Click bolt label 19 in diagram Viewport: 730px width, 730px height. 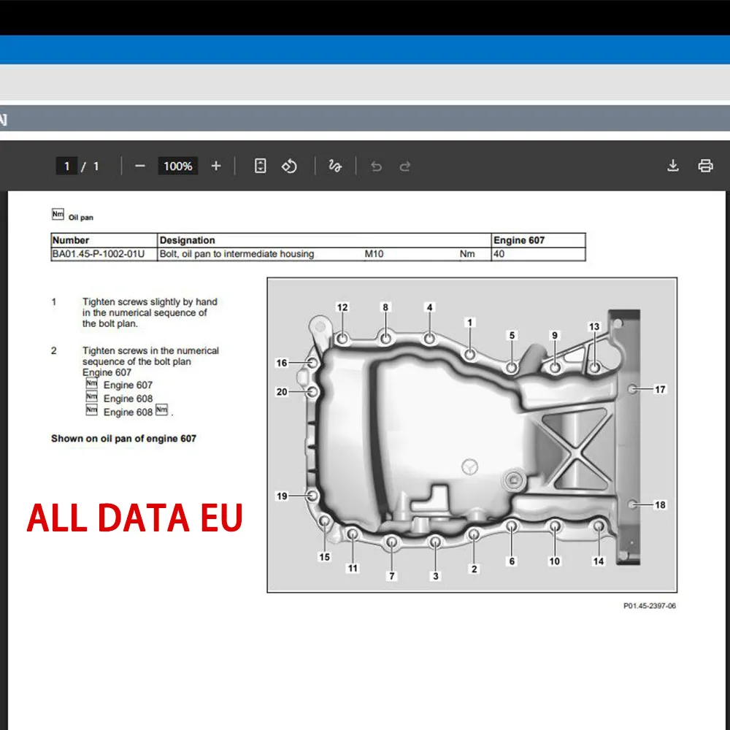(282, 496)
